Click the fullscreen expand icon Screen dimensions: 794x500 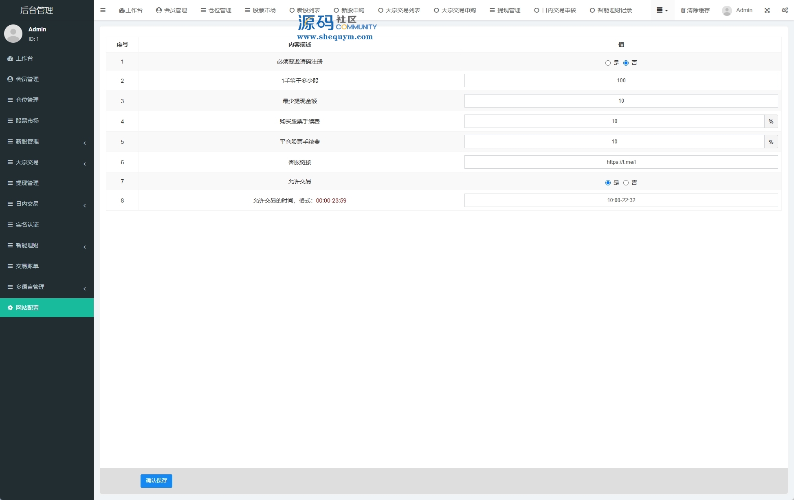[x=767, y=10]
